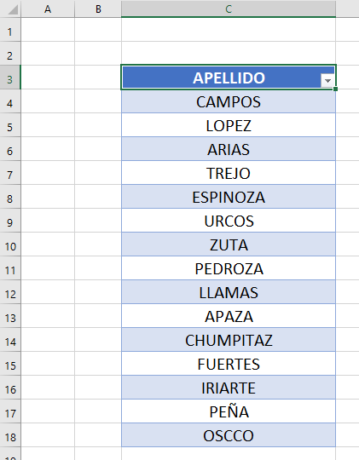359x460 pixels.
Task: Click the table resize handle at C3 corner
Action: tap(335, 89)
